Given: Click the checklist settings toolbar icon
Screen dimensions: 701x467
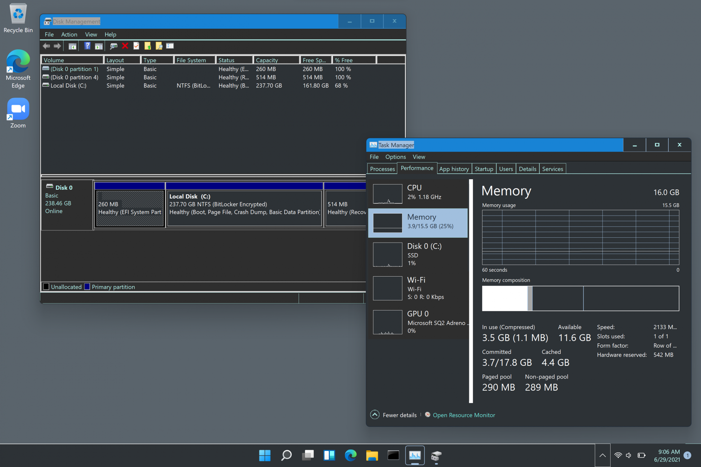Looking at the screenshot, I should tap(170, 46).
